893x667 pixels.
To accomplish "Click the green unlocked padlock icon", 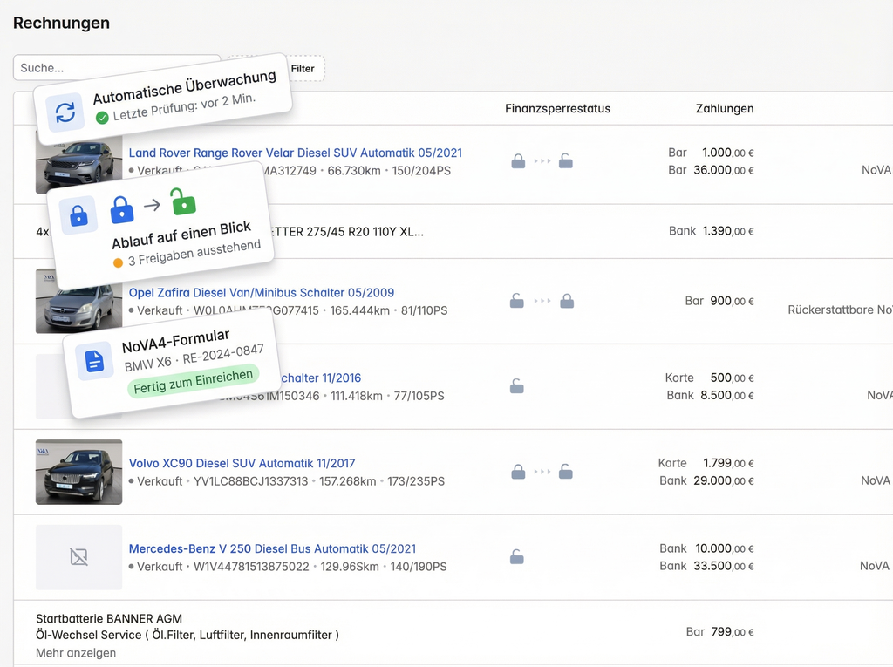I will (x=183, y=202).
